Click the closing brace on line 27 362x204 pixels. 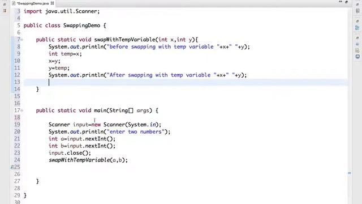click(37, 181)
